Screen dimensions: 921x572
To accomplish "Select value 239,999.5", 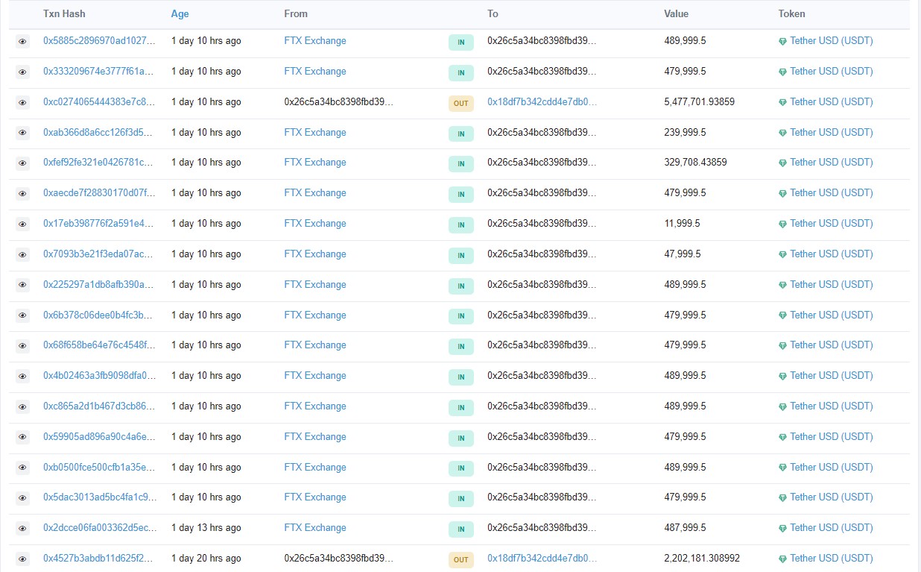I will pos(685,133).
